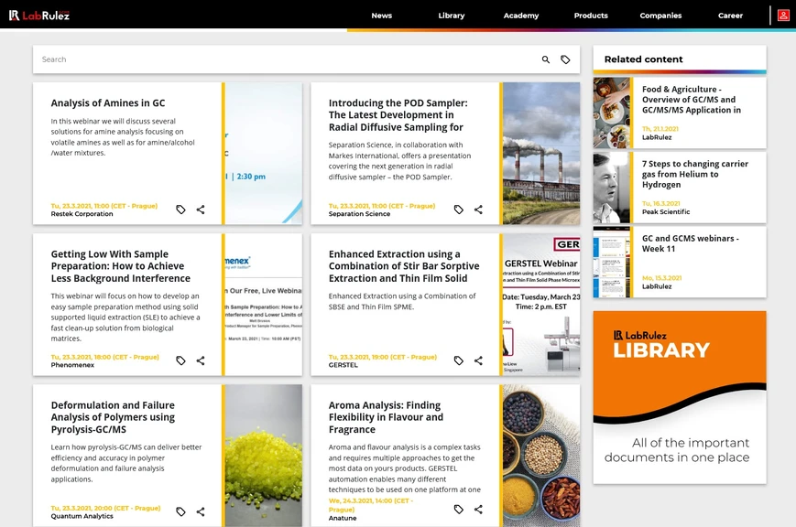Open the Products menu

tap(591, 16)
